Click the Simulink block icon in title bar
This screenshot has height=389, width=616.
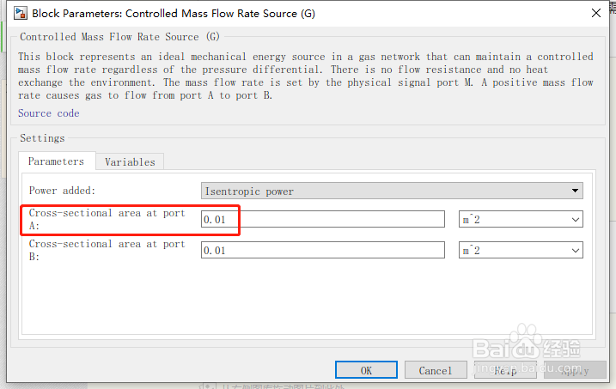[x=20, y=13]
